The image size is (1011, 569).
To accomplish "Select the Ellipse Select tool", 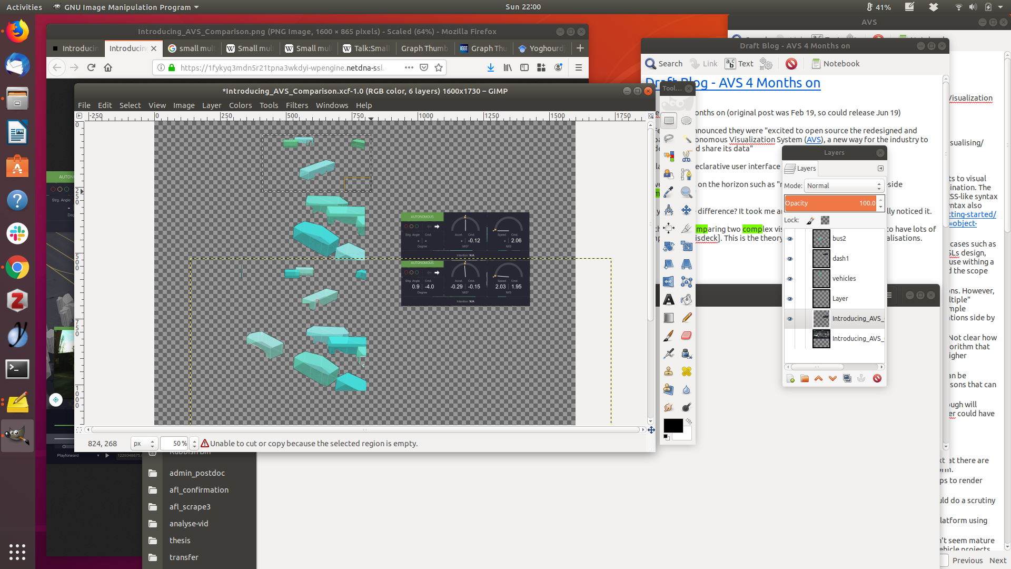I will tap(686, 121).
